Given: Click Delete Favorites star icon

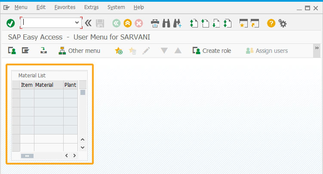Looking at the screenshot, I should [132, 51].
